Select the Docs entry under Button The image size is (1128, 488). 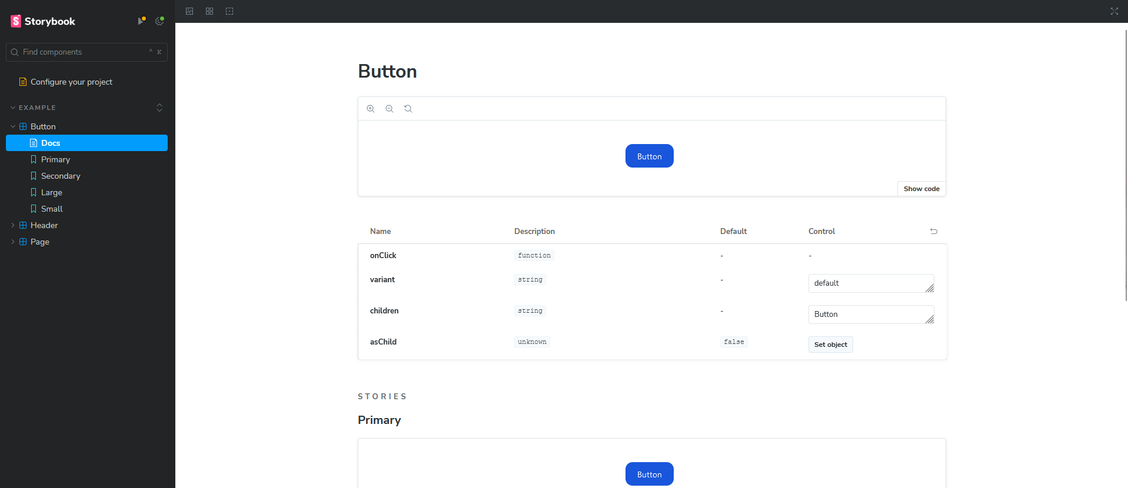86,143
